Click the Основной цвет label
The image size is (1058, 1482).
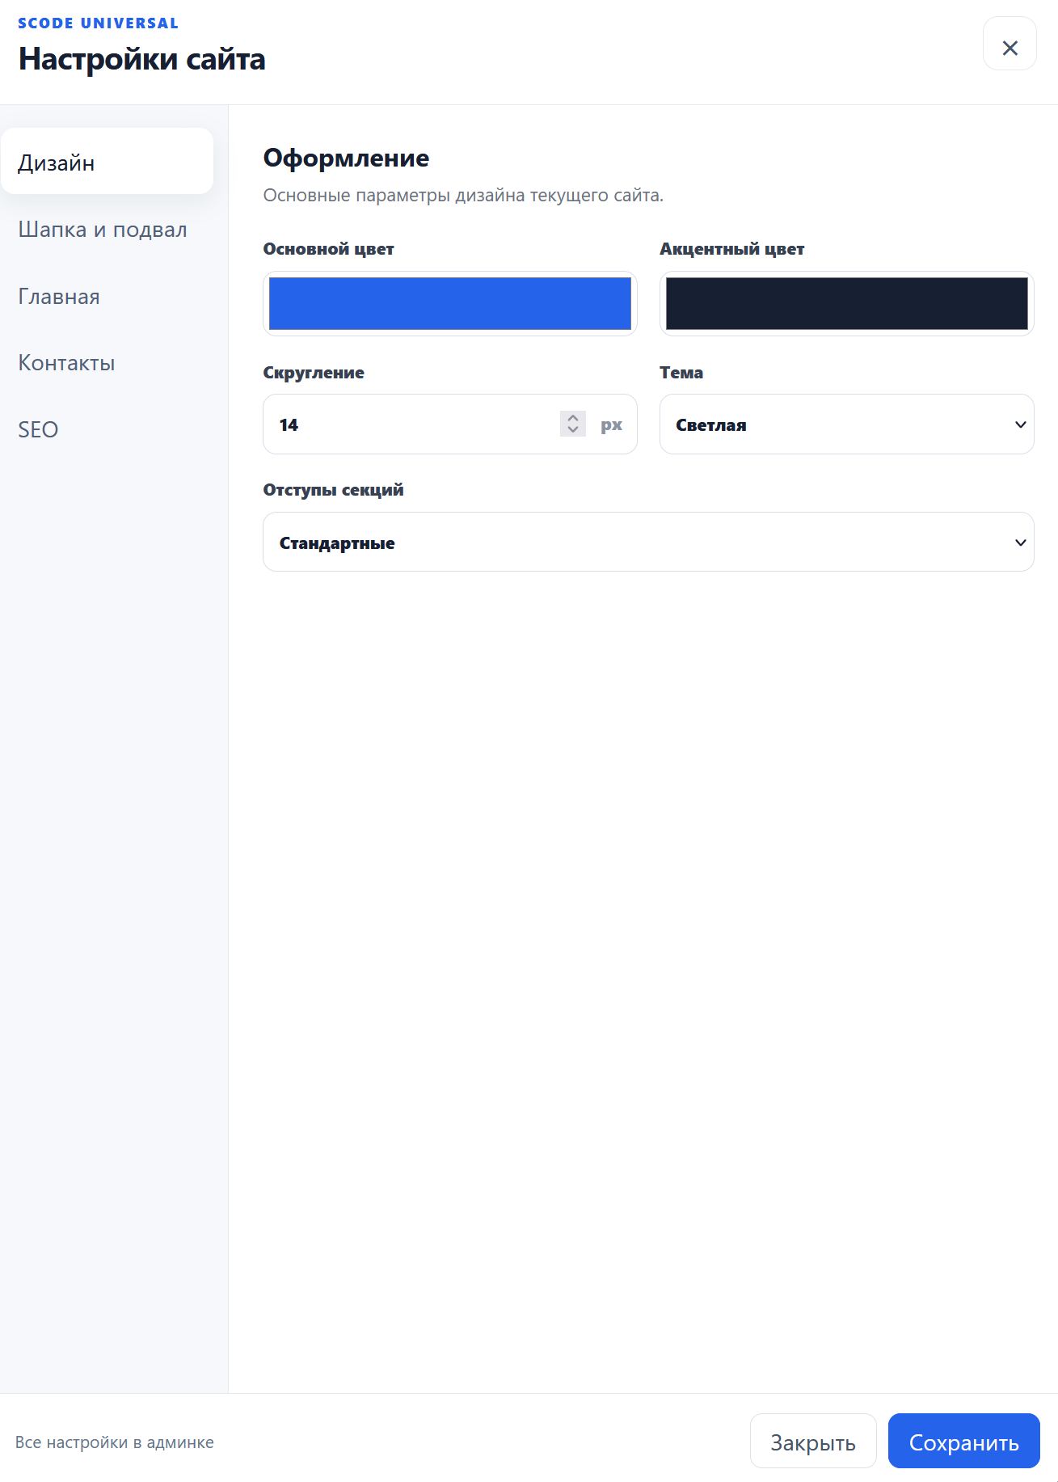tap(329, 249)
